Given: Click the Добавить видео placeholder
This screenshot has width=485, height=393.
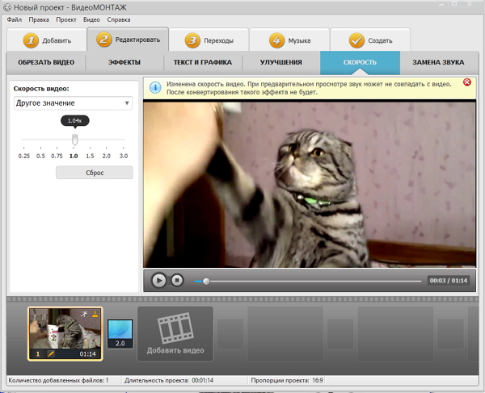Looking at the screenshot, I should (x=175, y=334).
